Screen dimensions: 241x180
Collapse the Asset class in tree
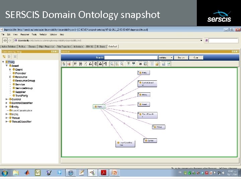tap(7, 66)
